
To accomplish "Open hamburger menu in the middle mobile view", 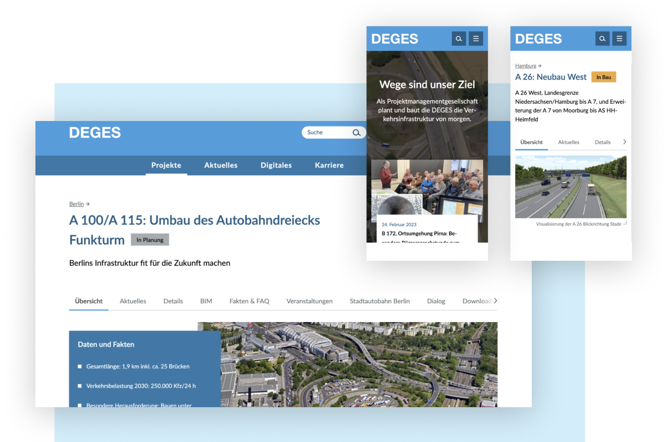I will [476, 39].
